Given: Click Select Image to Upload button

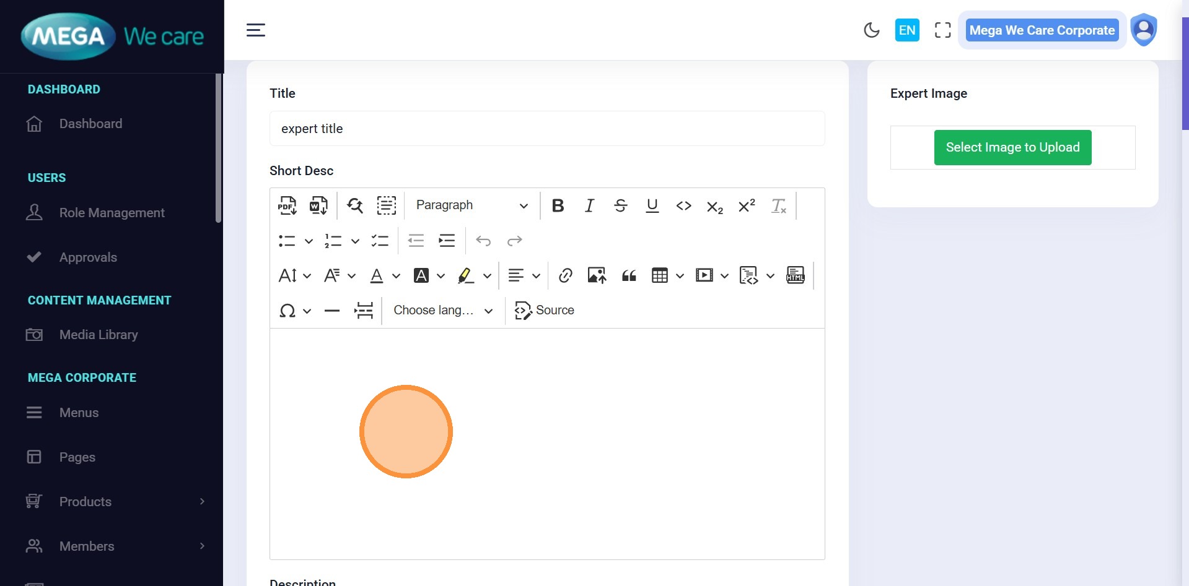Looking at the screenshot, I should coord(1012,147).
